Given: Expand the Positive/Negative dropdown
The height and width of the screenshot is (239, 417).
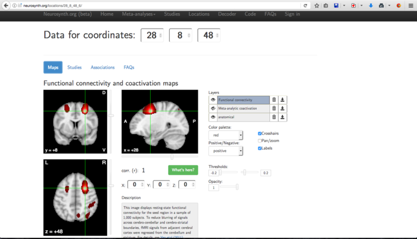Looking at the screenshot, I should pyautogui.click(x=225, y=151).
